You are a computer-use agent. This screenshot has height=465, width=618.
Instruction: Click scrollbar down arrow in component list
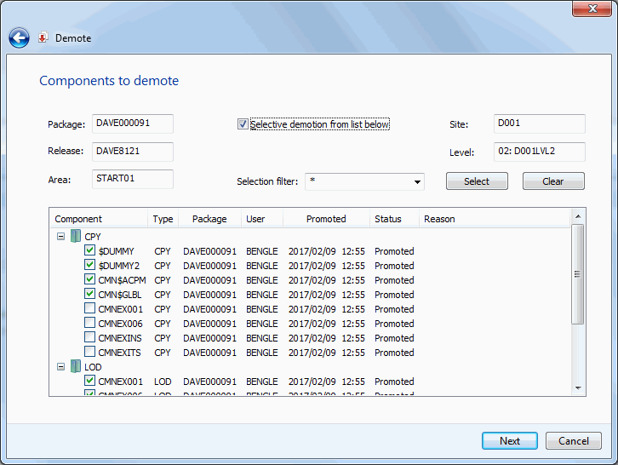point(578,388)
